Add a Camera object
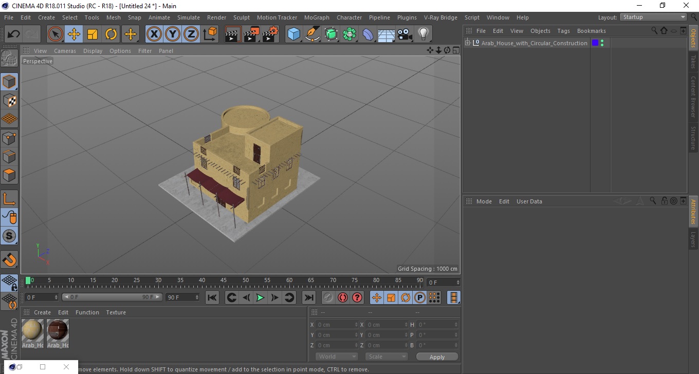 (404, 34)
